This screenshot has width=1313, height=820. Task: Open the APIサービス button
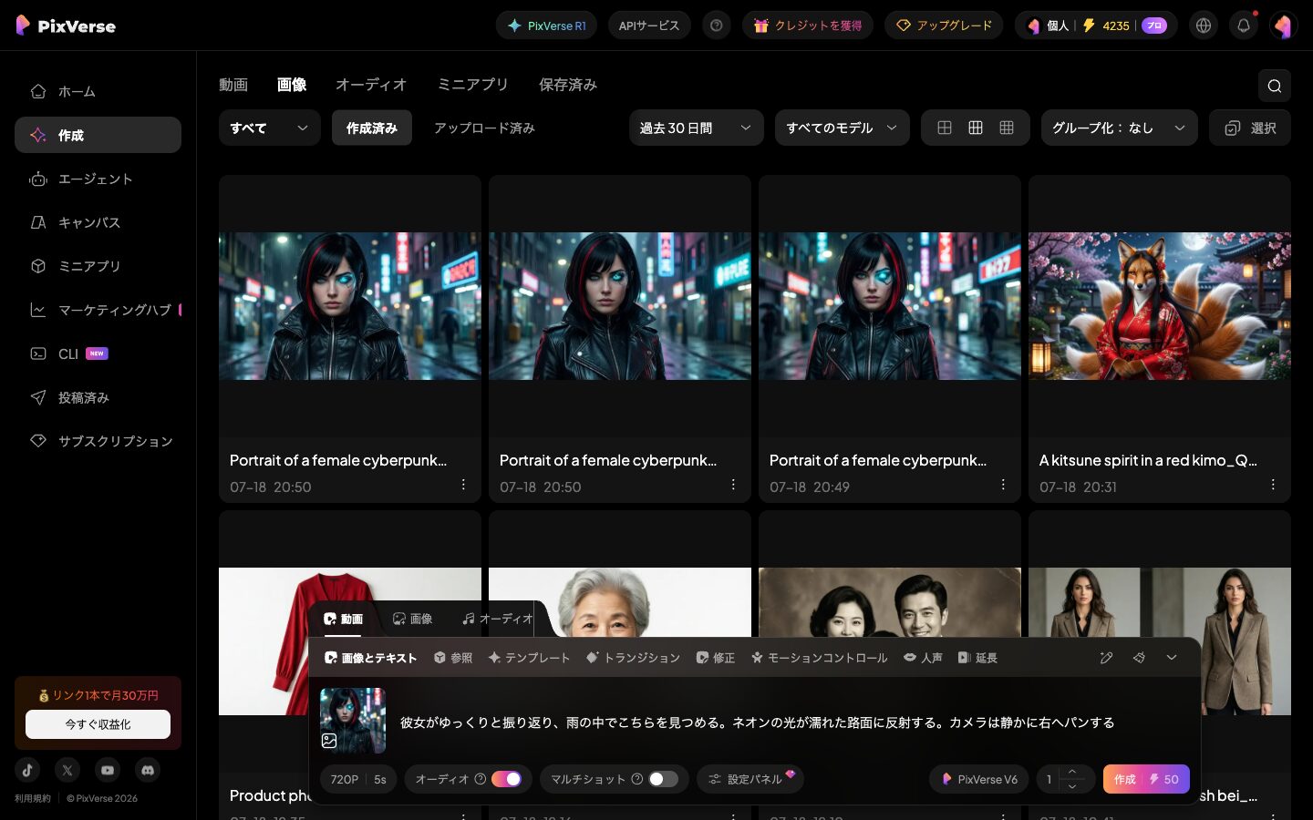(649, 26)
